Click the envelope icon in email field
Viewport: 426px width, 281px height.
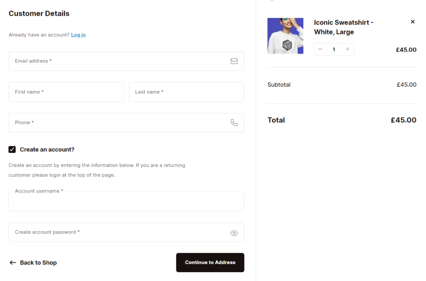pos(234,61)
